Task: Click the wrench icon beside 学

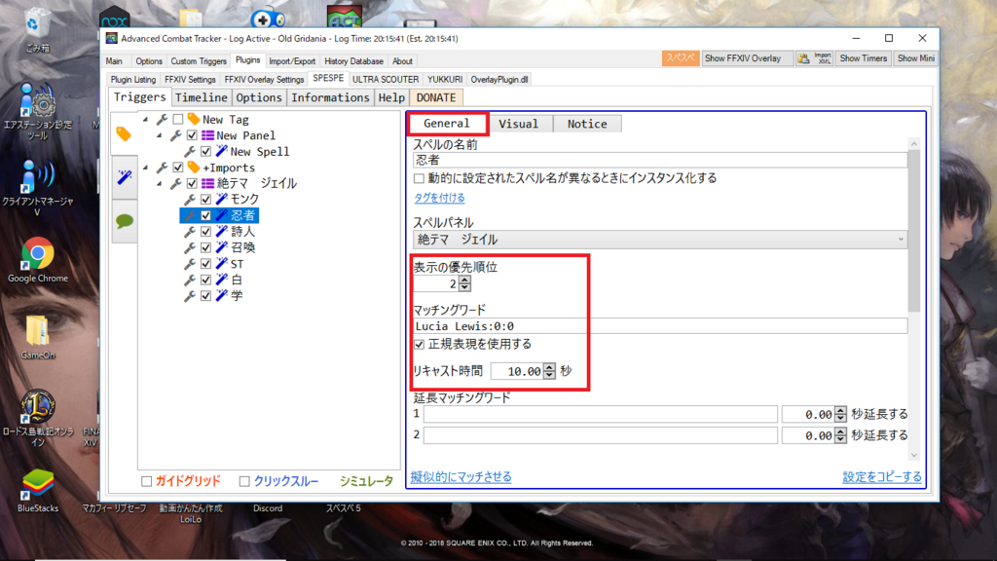Action: click(x=190, y=296)
